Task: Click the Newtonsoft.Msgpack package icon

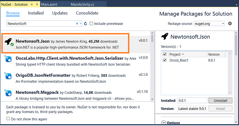Action: point(8,93)
